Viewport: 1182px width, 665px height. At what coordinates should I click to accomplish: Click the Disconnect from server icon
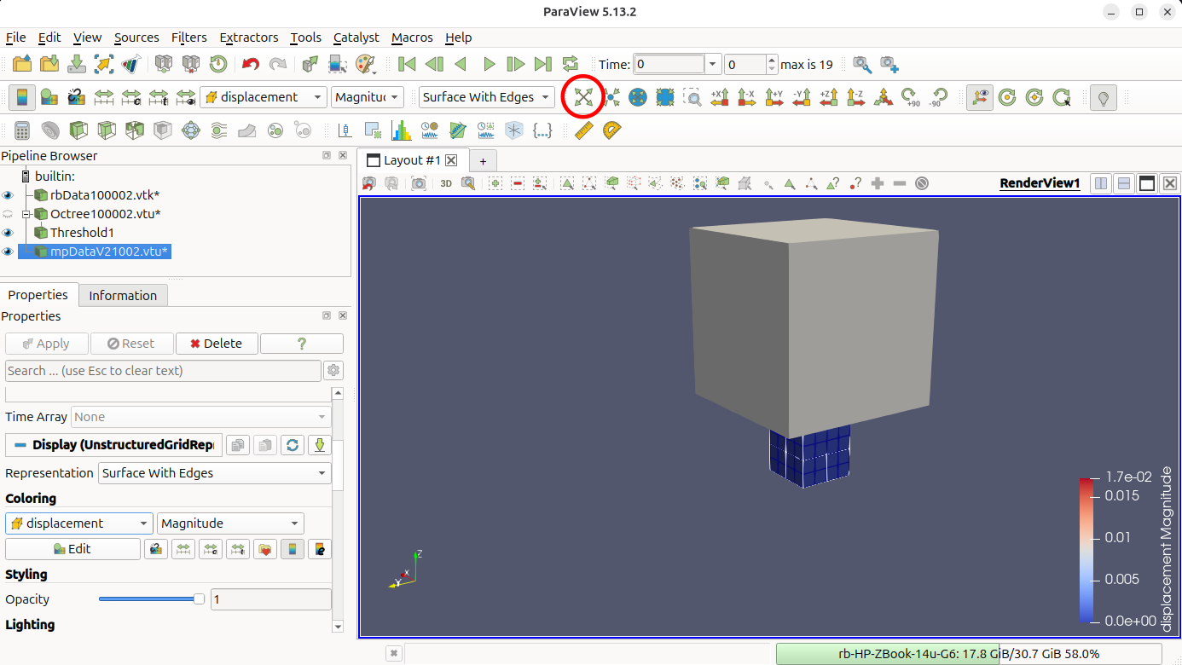point(191,64)
